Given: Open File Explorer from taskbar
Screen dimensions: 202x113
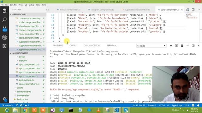Looking at the screenshot, I should [x=15, y=110].
